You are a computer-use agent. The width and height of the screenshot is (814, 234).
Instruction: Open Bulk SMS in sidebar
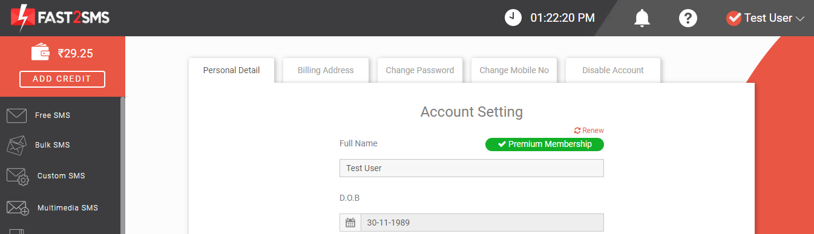pyautogui.click(x=53, y=145)
